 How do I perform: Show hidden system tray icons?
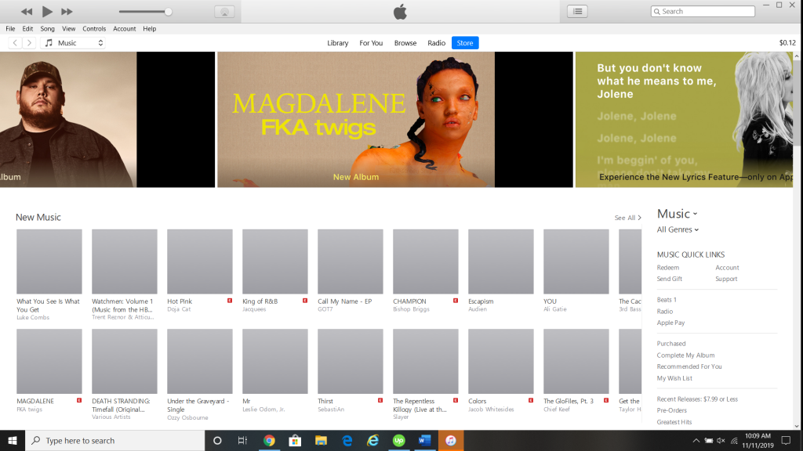coord(696,441)
